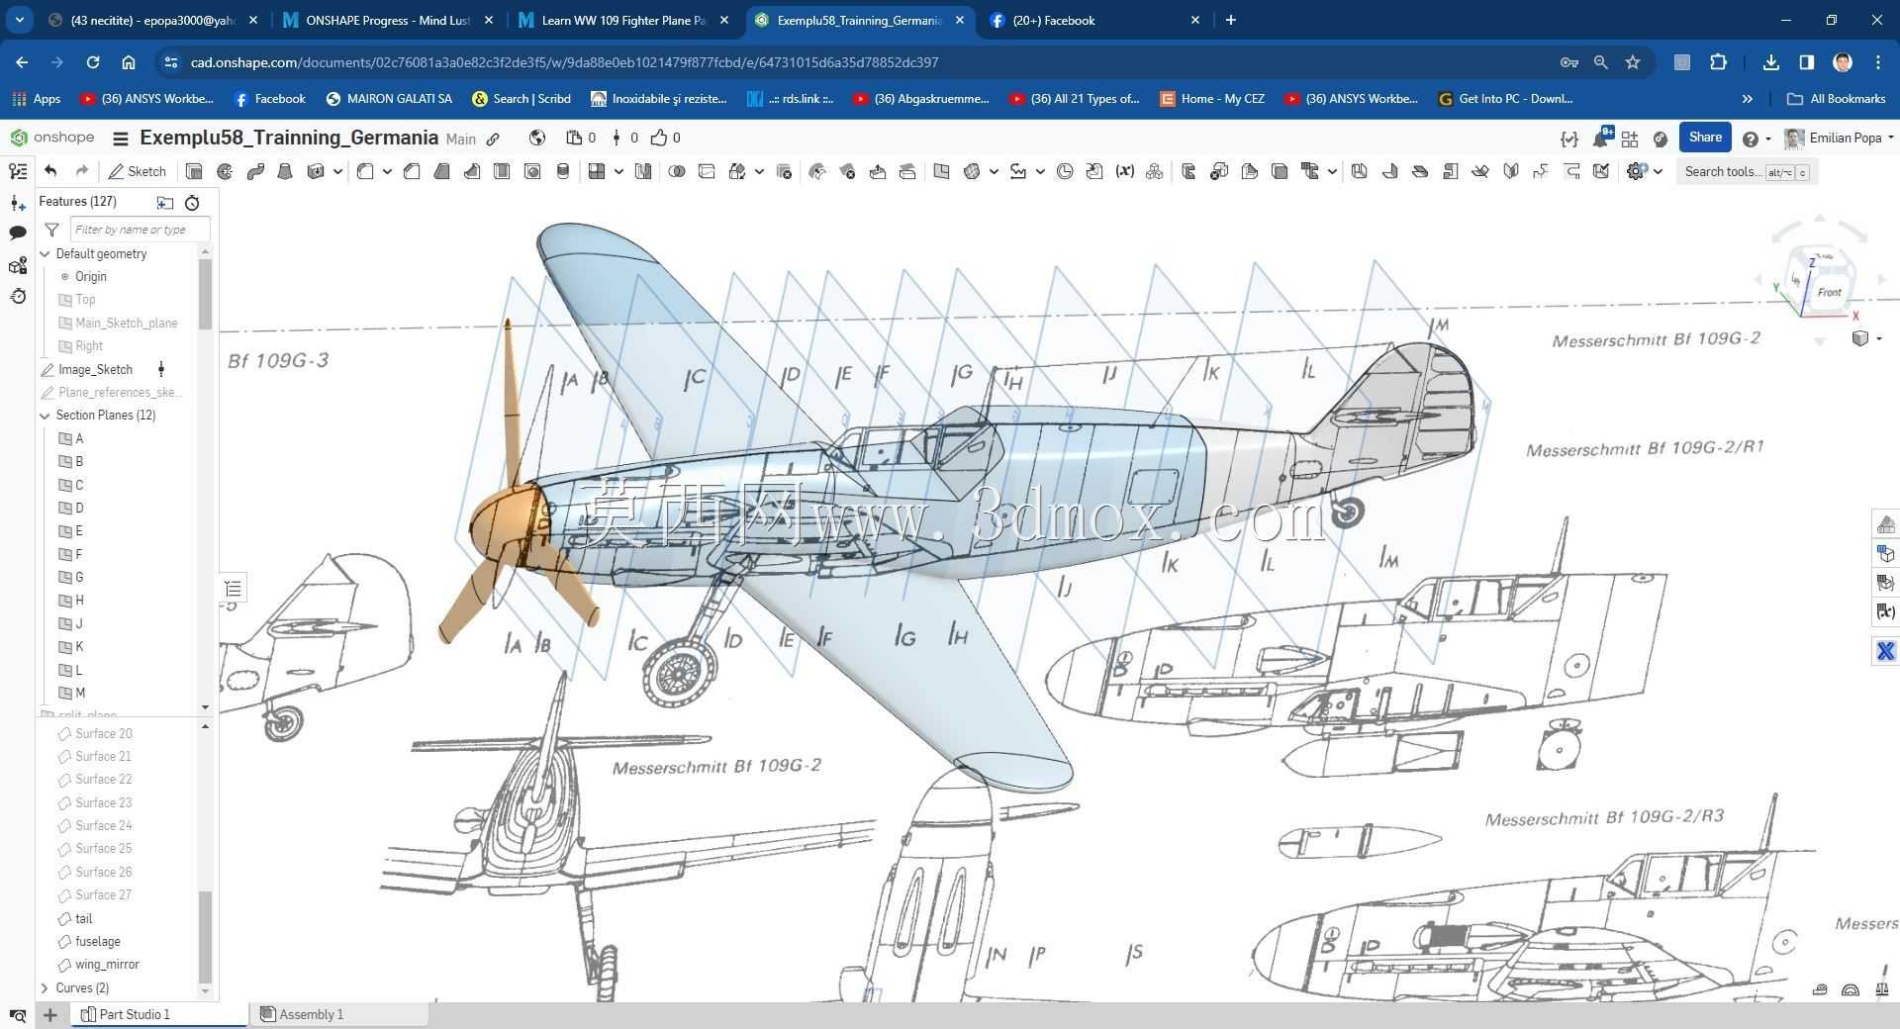Switch to ONSHAPE Progress browser tab
The image size is (1900, 1029).
pyautogui.click(x=388, y=20)
